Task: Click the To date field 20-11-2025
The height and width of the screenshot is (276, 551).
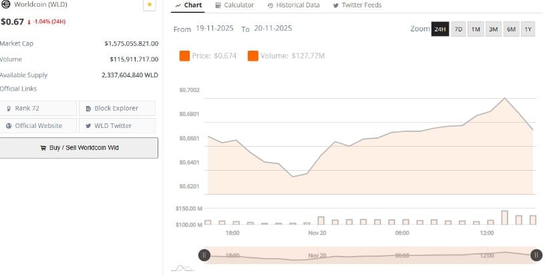Action: point(272,29)
